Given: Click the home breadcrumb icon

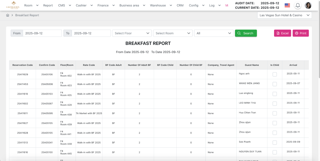Looking at the screenshot, I should tap(8, 15).
